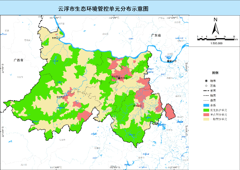Click the beige 一般管控单元 legend swatch
Viewport: 240px width, 170px height.
[206, 120]
